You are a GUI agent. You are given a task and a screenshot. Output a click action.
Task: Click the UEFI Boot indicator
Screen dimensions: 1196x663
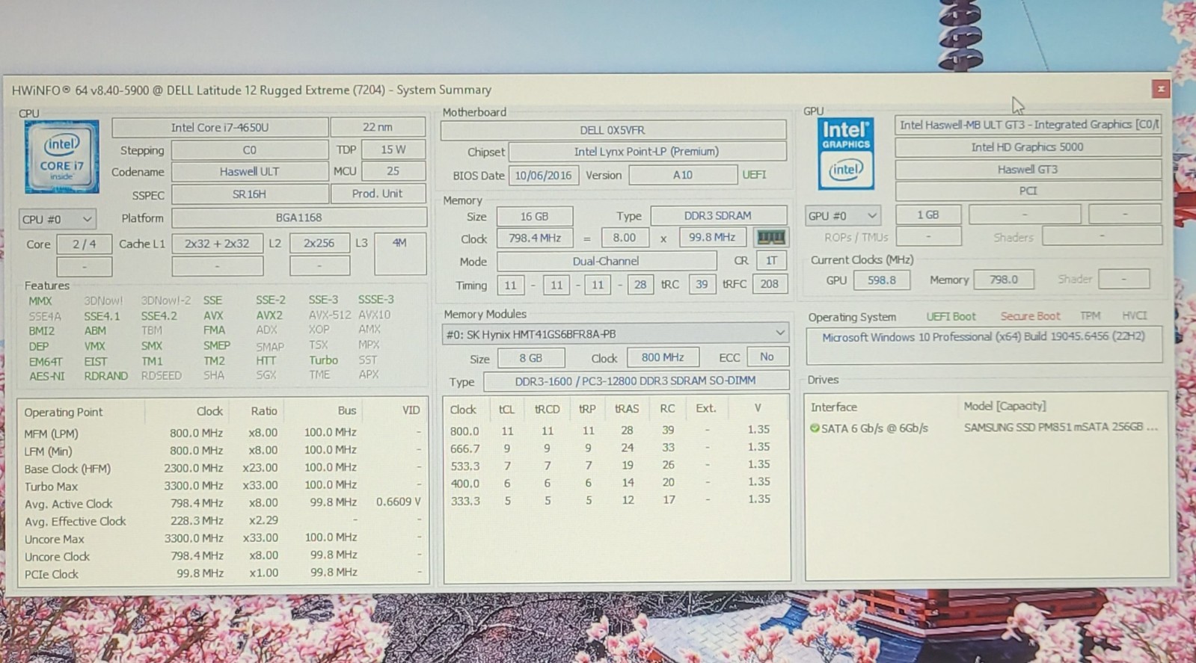951,317
